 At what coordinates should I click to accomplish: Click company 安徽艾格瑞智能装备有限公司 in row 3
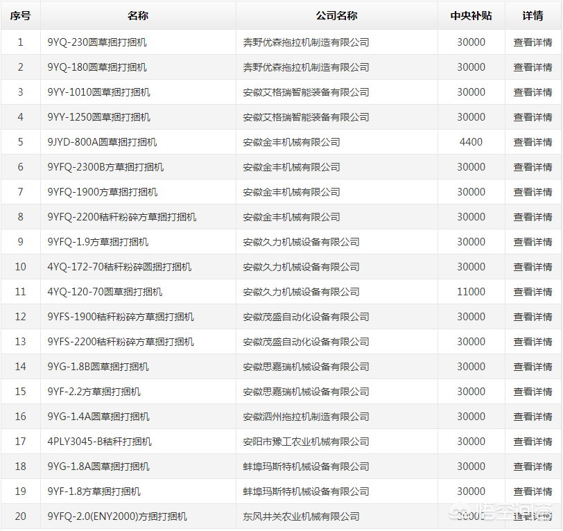(306, 92)
